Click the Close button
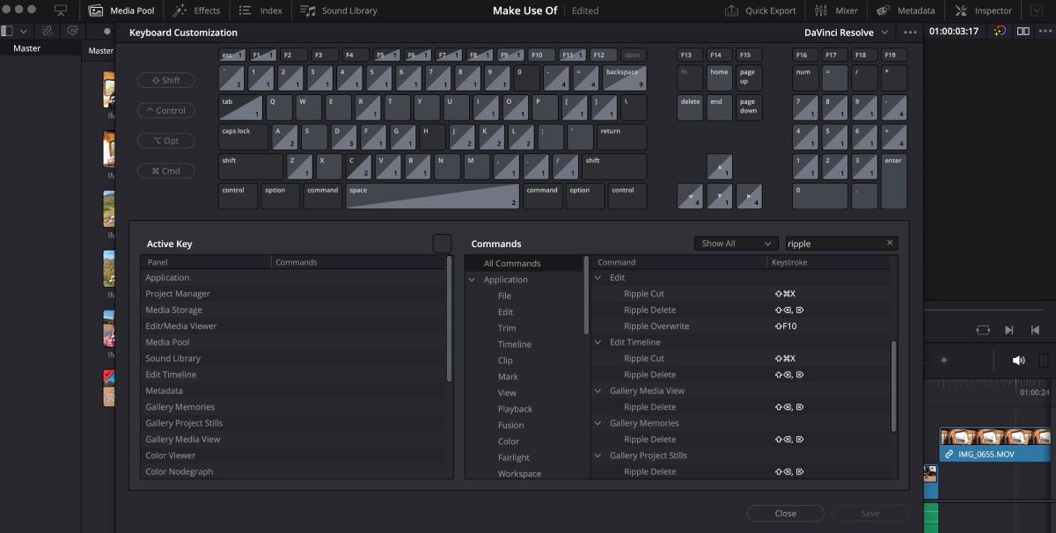 (785, 513)
